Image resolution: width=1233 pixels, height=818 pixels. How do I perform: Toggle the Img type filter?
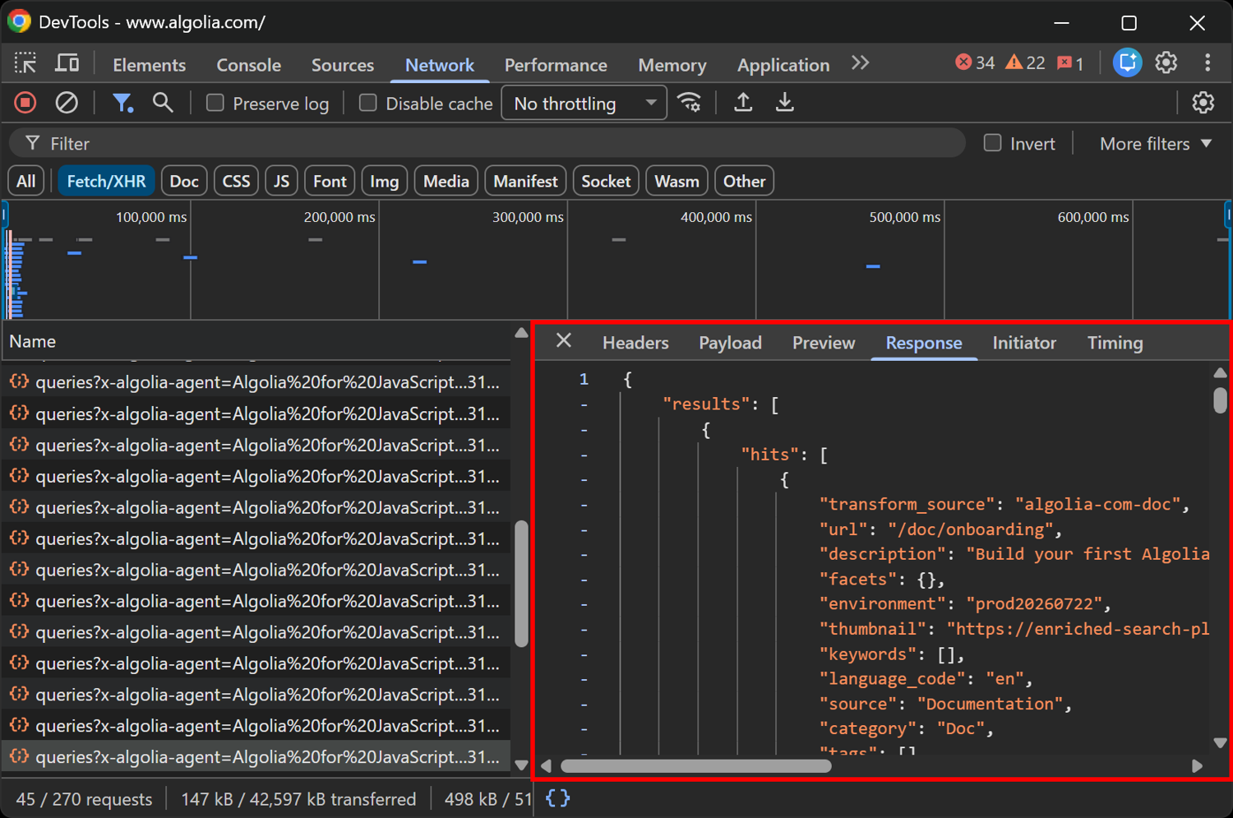point(384,181)
